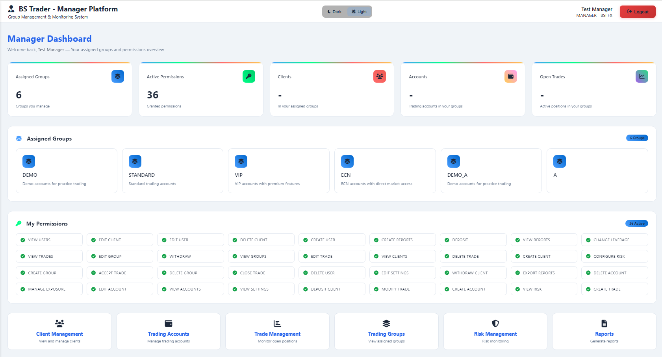Click the Open Trades chart icon
Viewport: 662px width, 357px height.
click(x=642, y=76)
